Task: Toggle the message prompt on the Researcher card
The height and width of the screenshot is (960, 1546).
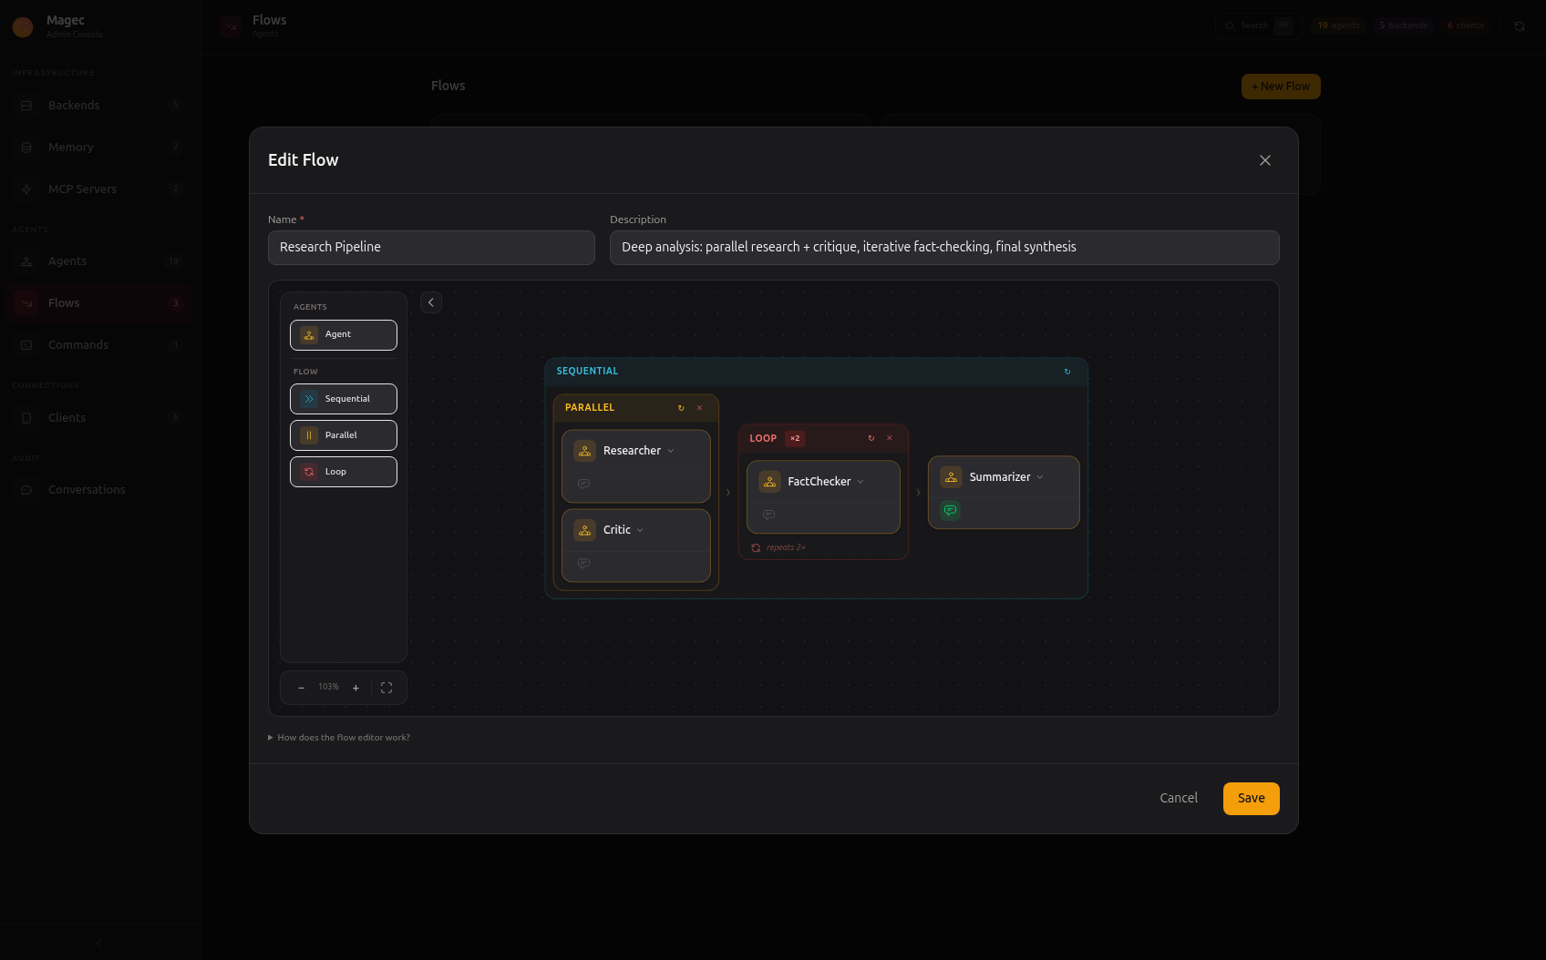Action: (x=582, y=484)
